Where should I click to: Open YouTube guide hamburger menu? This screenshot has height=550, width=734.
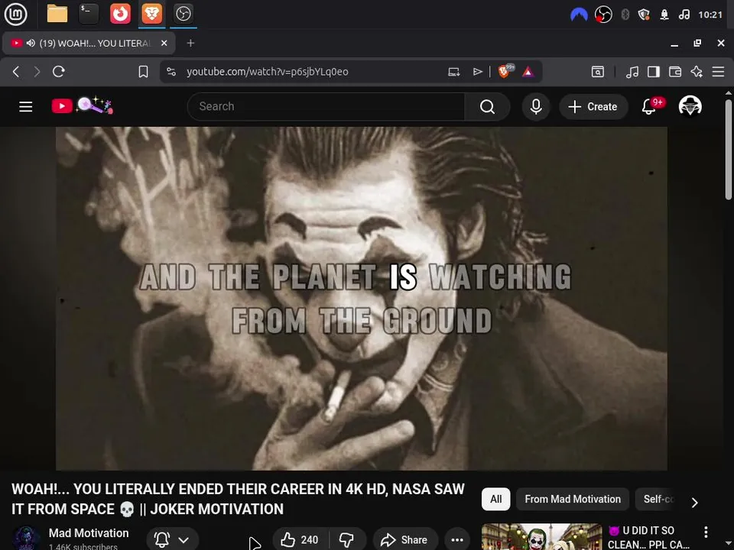point(26,107)
